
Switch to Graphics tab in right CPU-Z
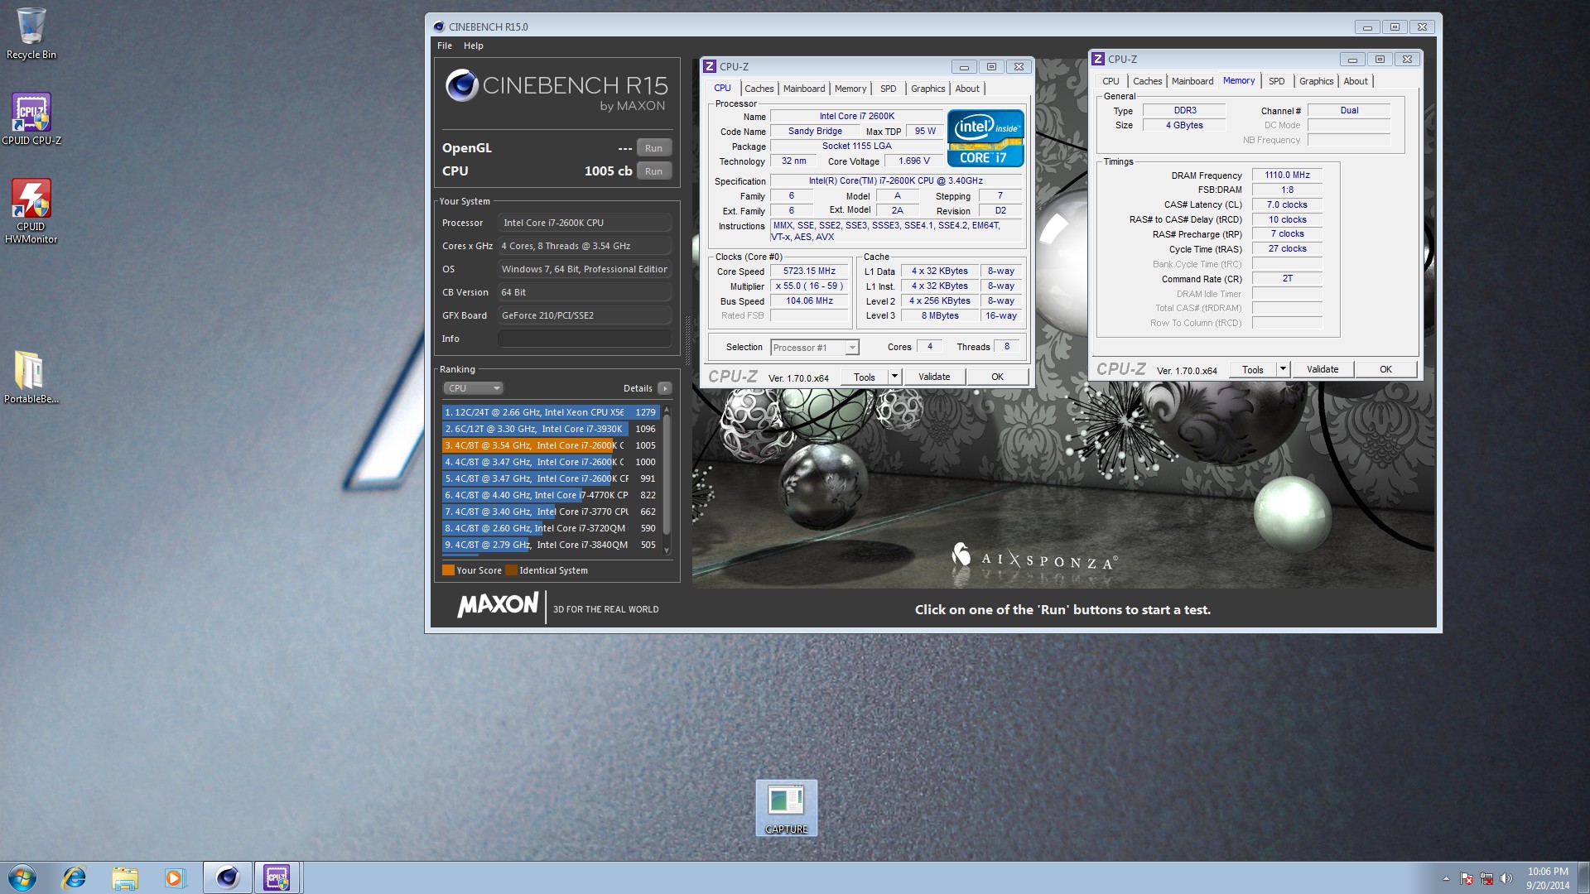pyautogui.click(x=1316, y=81)
